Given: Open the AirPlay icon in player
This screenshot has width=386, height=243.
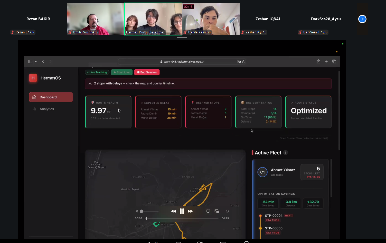Looking at the screenshot, I should point(208,211).
